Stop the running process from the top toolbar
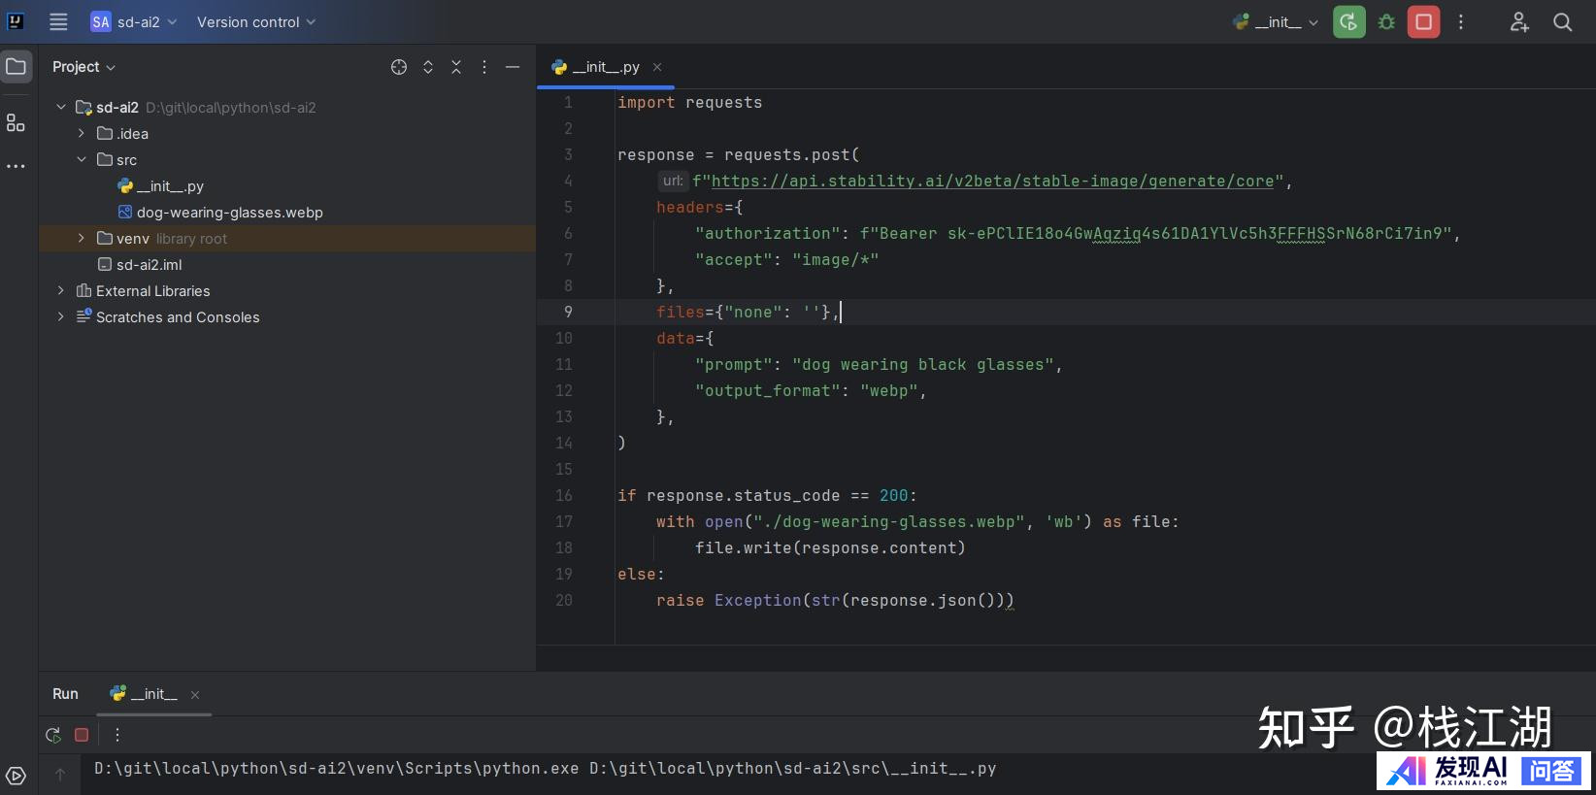Viewport: 1596px width, 795px height. coord(1423,21)
